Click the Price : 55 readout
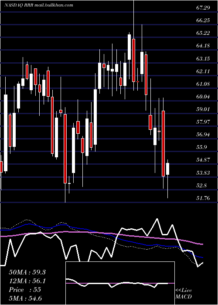Image resolution: width=218 pixels, height=305 pixels. pos(25,290)
